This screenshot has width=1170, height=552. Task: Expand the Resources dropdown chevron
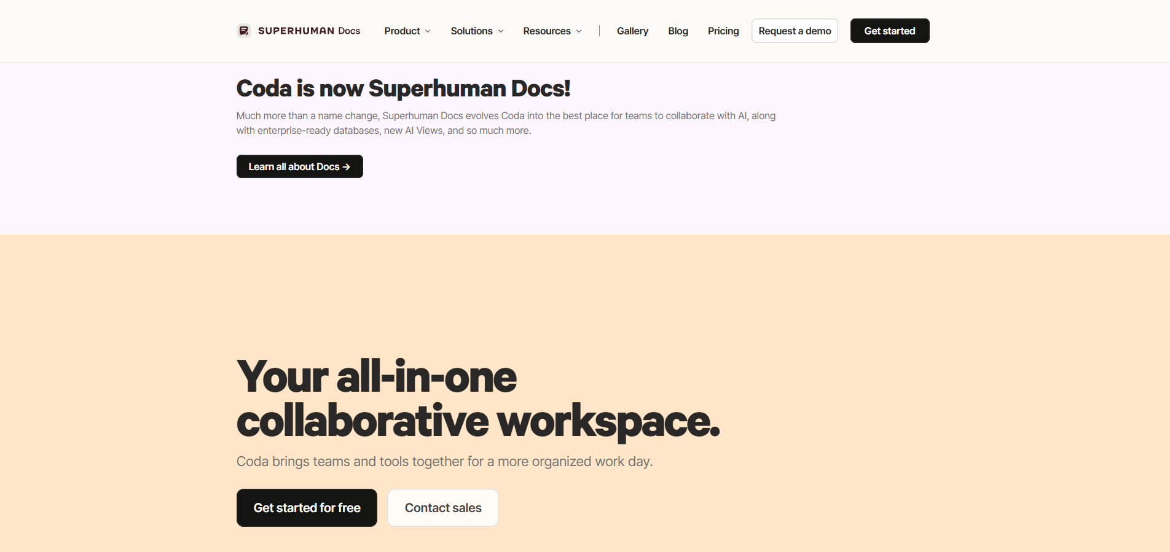[x=579, y=31]
